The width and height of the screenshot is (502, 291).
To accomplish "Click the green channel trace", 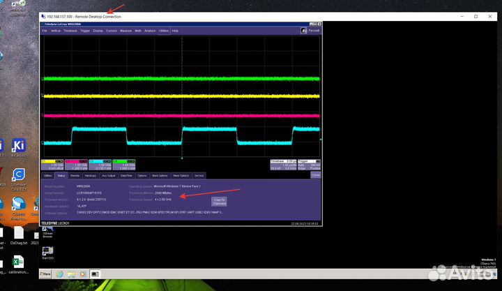I will click(181, 79).
